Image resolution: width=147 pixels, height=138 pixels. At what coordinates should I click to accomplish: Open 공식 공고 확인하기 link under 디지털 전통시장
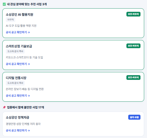point(18,96)
